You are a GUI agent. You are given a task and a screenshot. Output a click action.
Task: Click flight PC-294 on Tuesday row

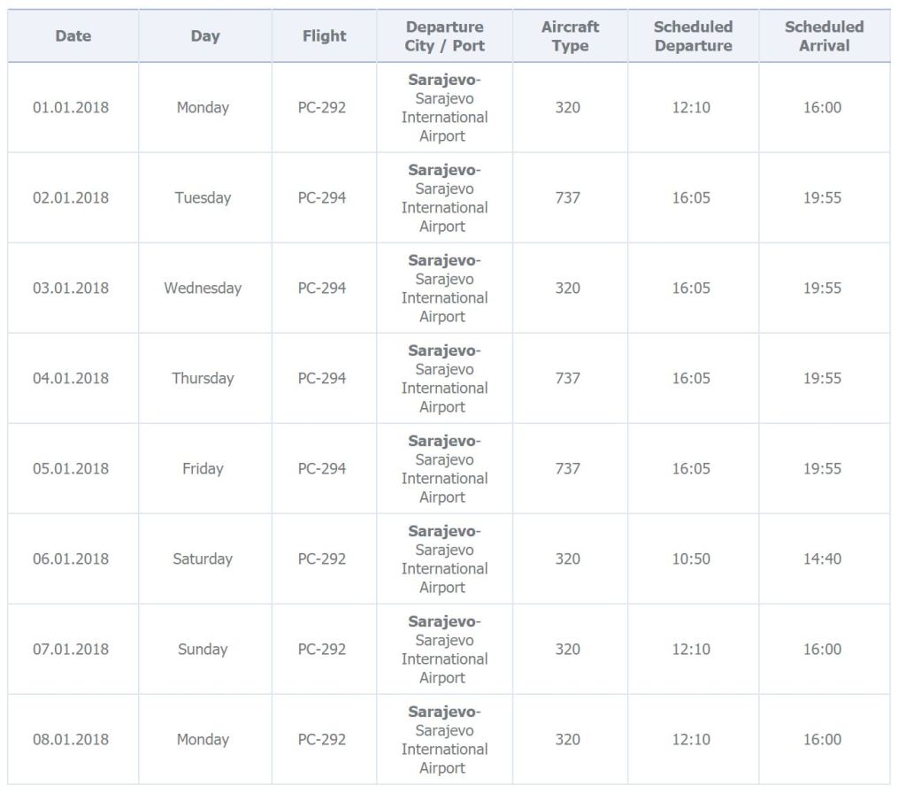coord(322,198)
